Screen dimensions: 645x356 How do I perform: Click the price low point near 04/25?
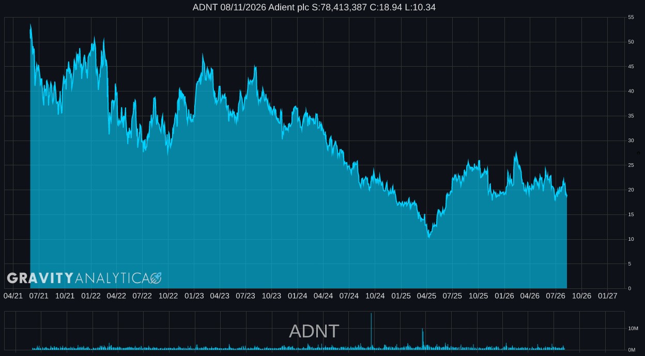pos(429,237)
